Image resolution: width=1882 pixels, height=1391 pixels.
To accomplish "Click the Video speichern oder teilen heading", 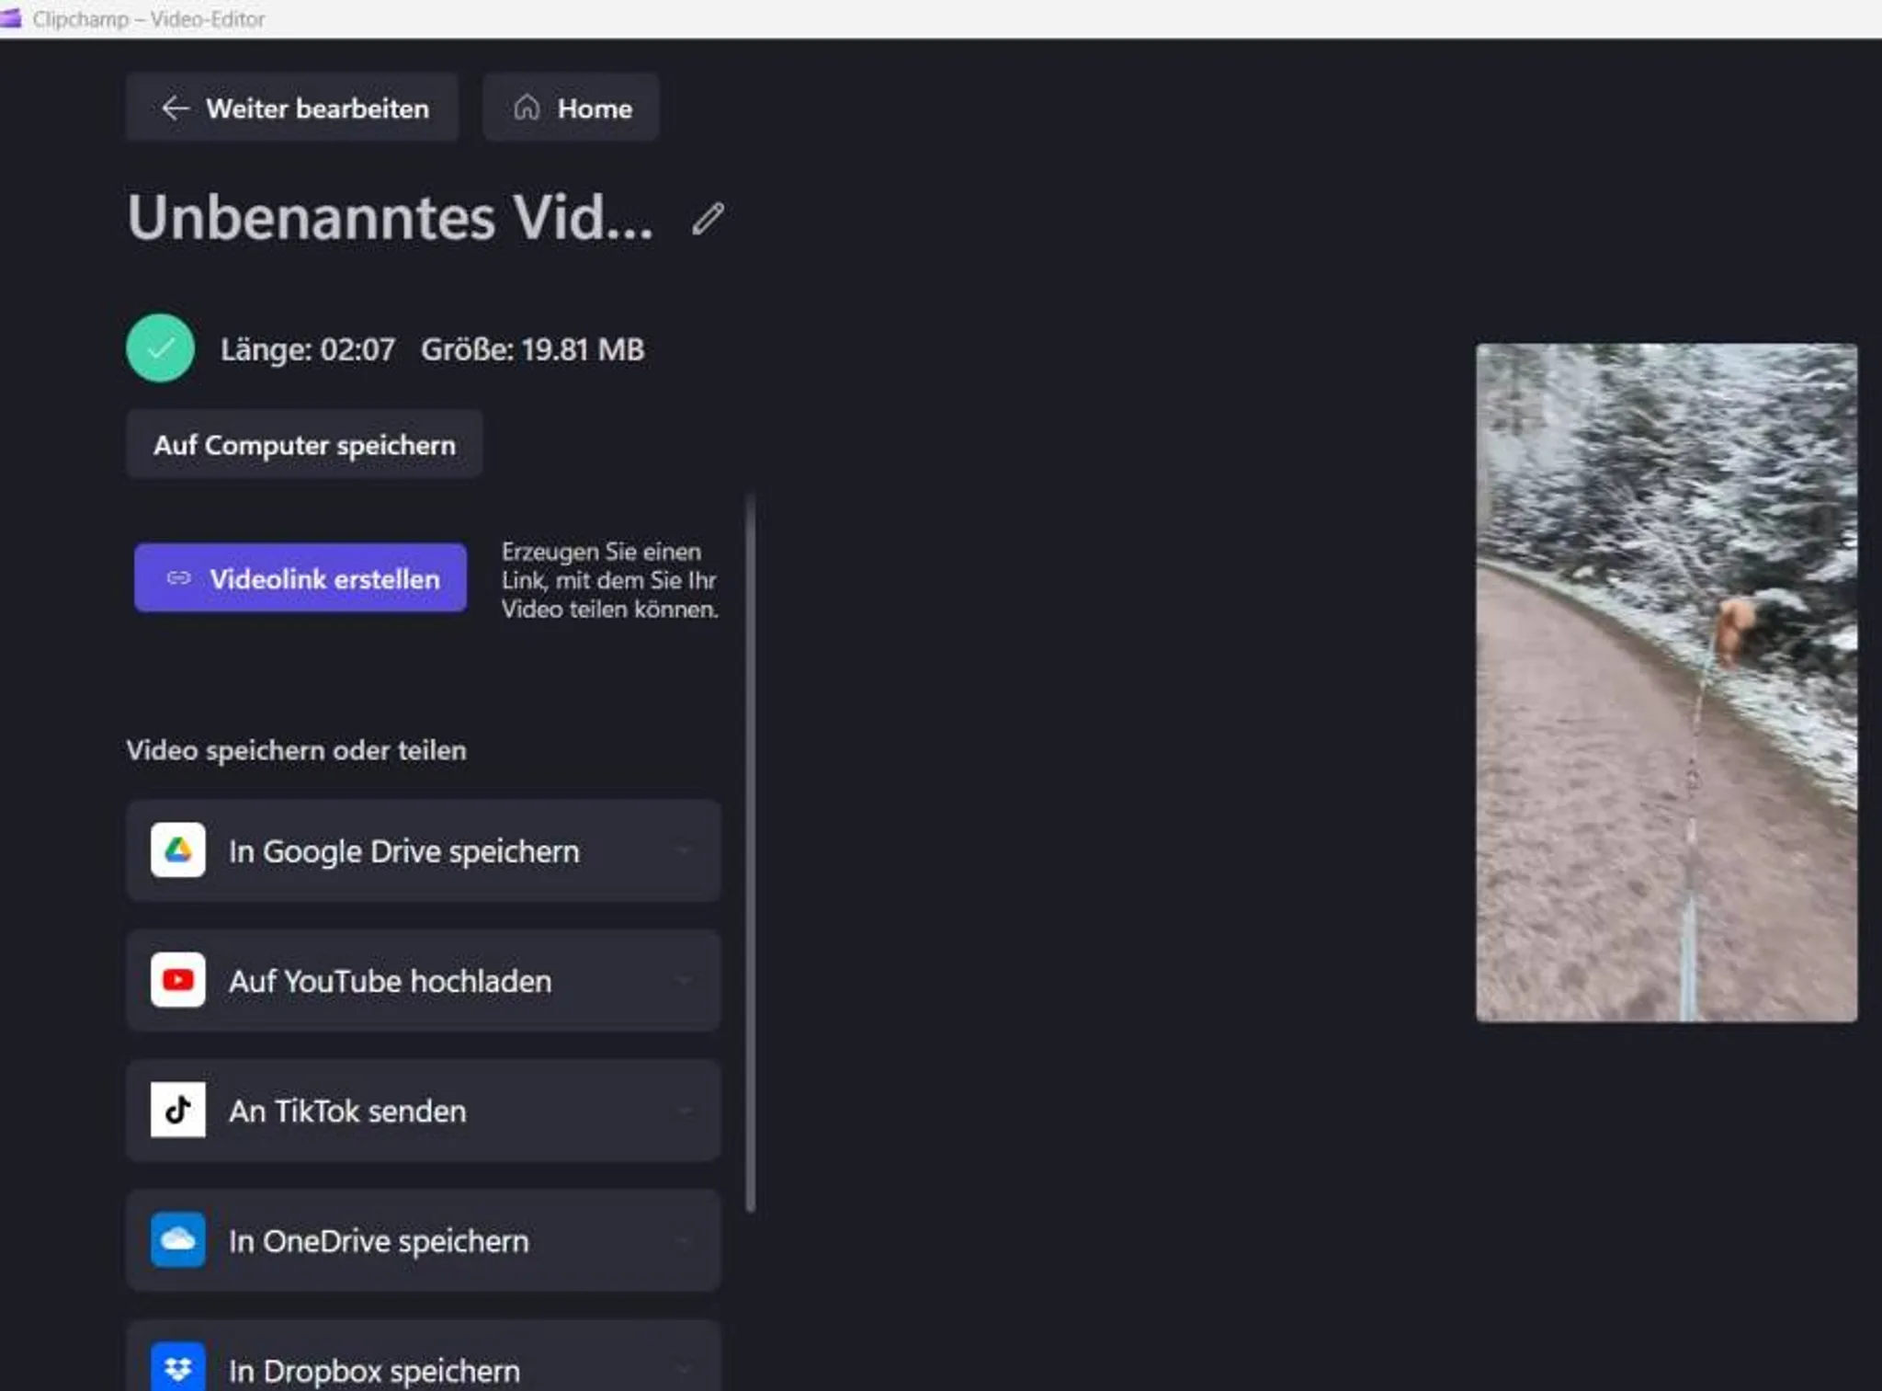I will pos(297,750).
